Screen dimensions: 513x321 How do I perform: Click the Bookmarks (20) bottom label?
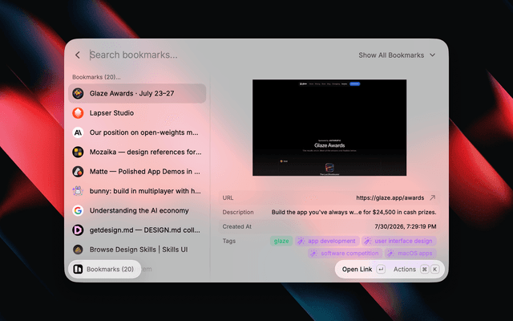pos(110,270)
